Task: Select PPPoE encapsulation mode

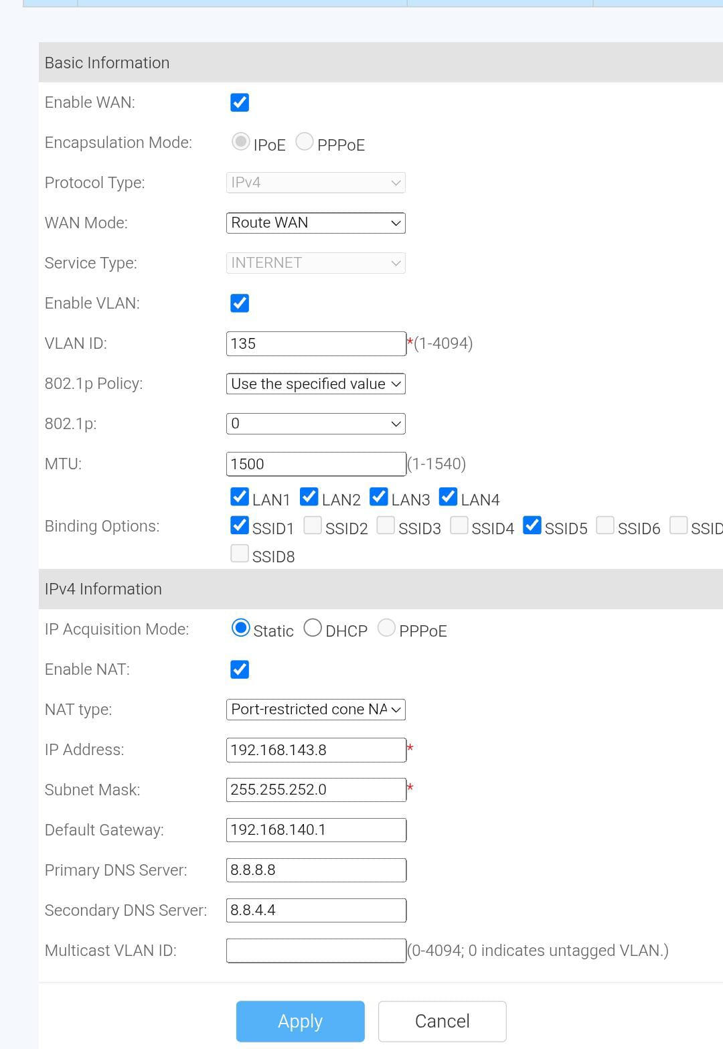Action: (x=305, y=142)
